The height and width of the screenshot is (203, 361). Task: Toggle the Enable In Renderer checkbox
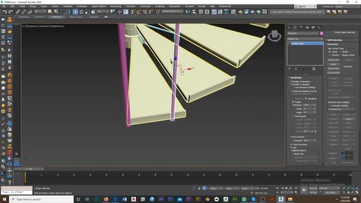(x=292, y=81)
